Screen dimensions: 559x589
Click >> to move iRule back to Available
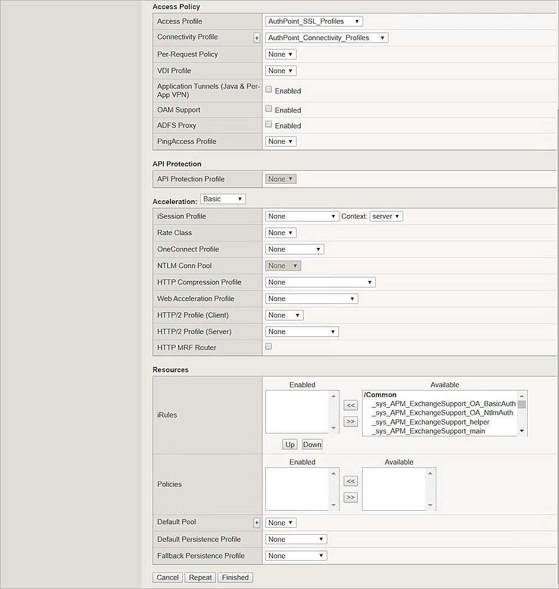(350, 422)
